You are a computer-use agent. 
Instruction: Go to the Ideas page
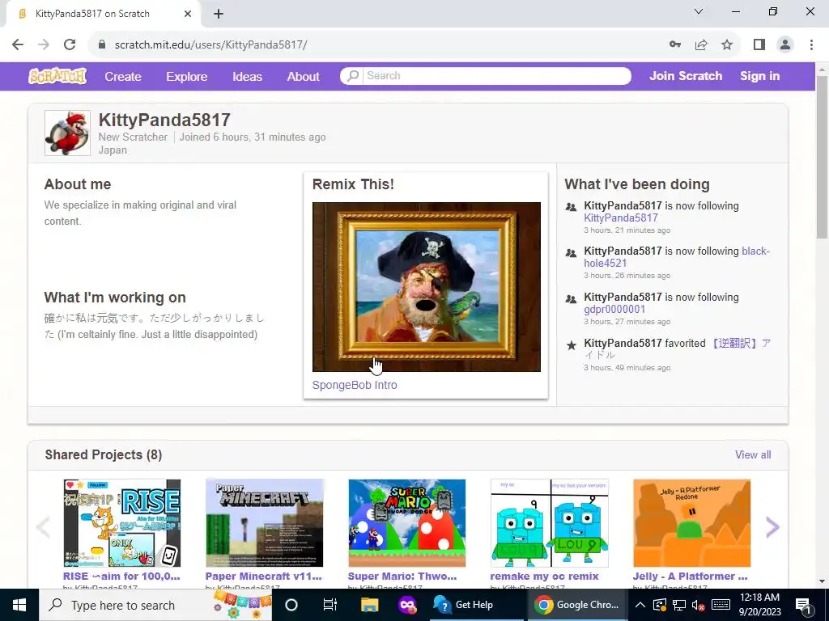click(x=248, y=77)
